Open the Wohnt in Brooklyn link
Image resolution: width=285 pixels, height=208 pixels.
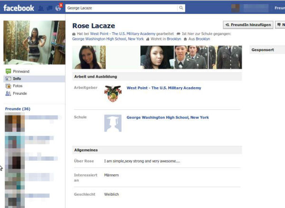coord(174,39)
